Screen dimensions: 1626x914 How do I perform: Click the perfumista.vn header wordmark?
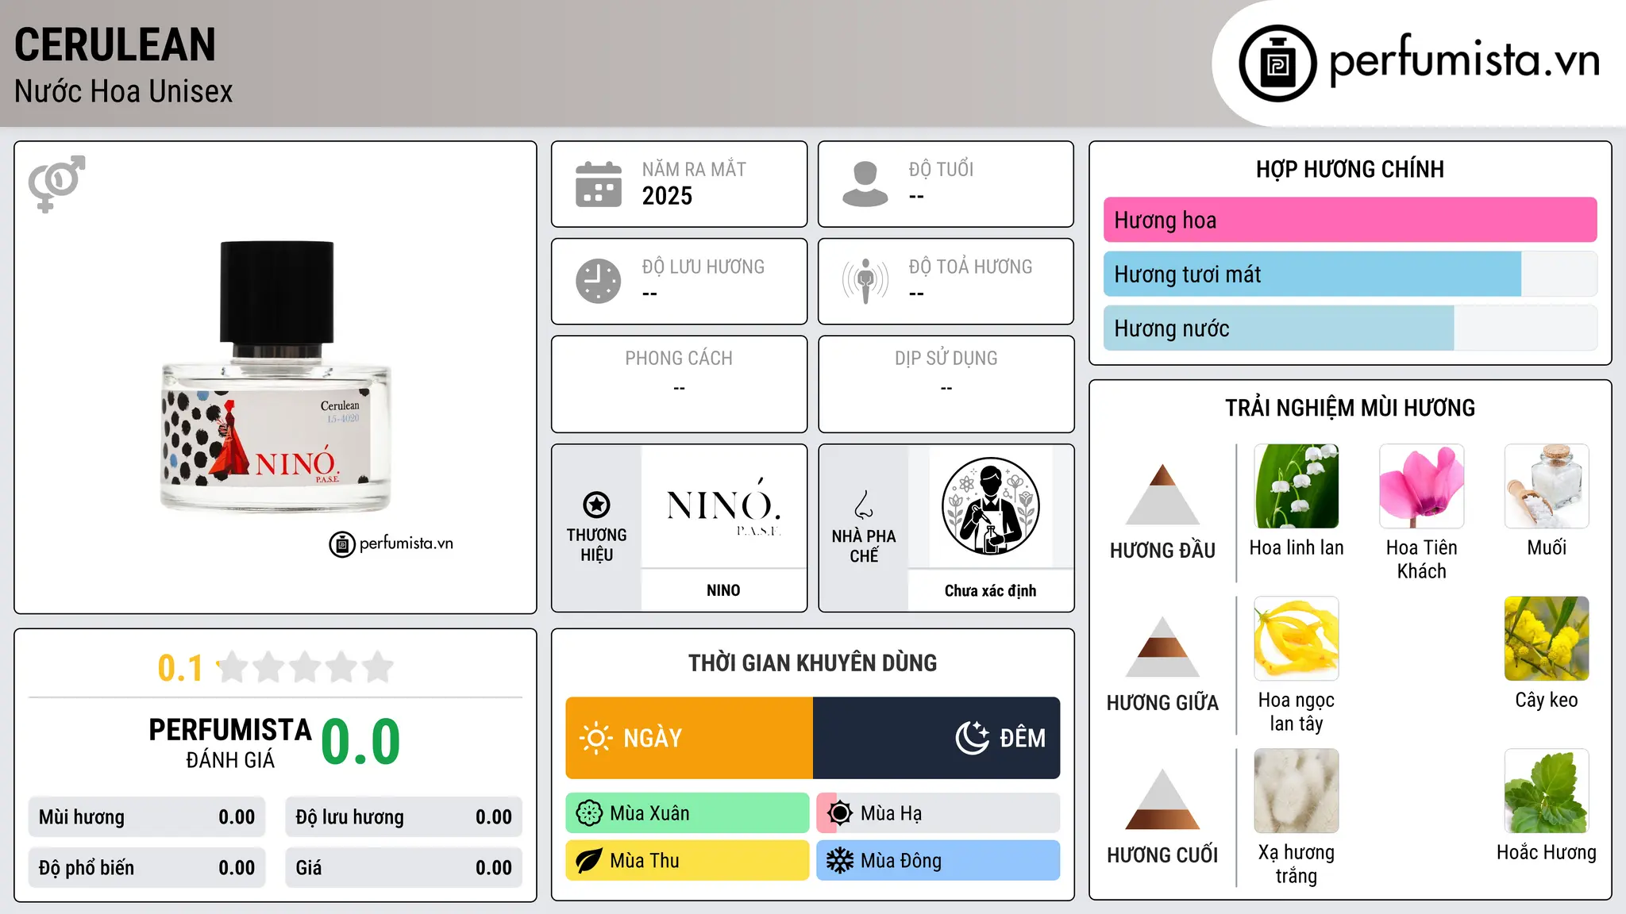(x=1464, y=61)
